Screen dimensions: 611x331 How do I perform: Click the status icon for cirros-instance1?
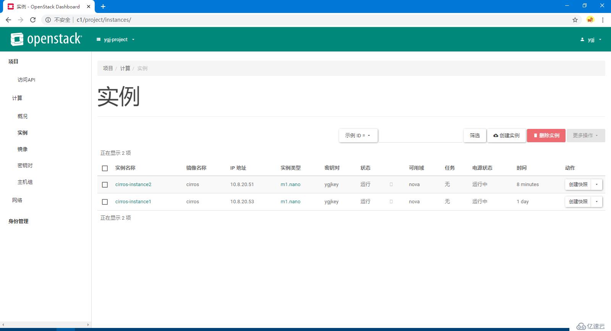(x=391, y=201)
